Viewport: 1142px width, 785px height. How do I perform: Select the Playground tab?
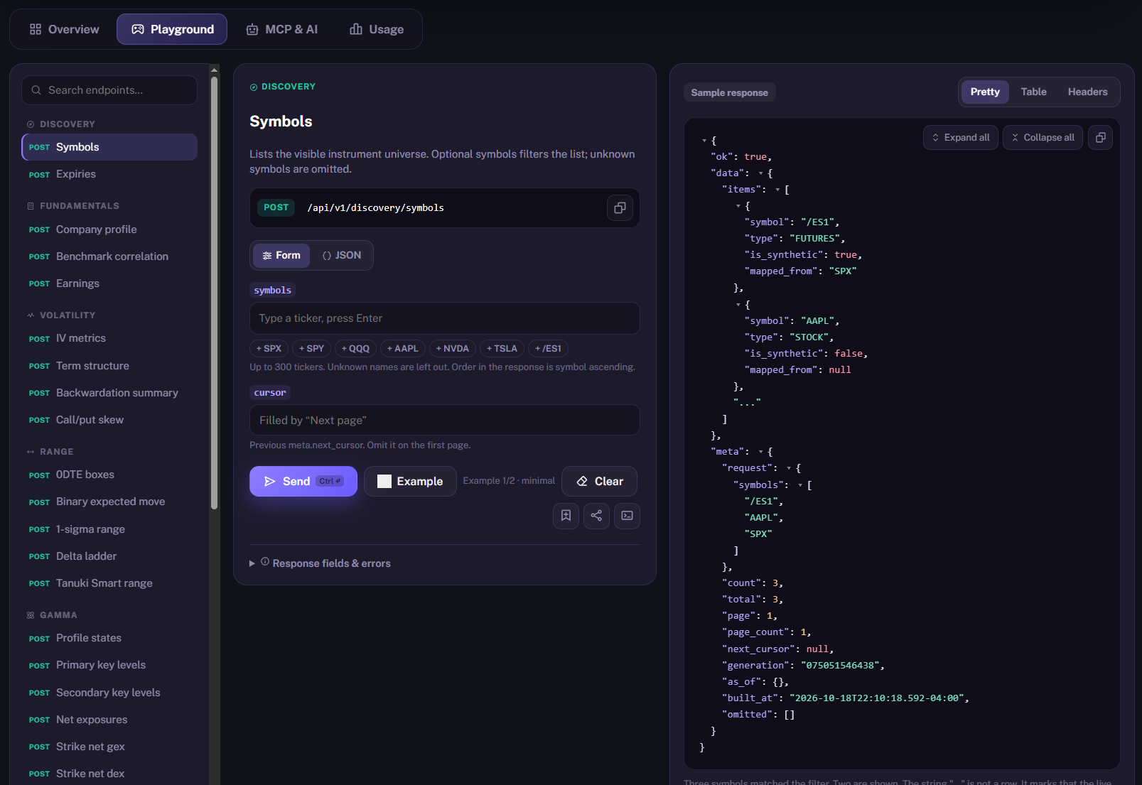tap(172, 29)
